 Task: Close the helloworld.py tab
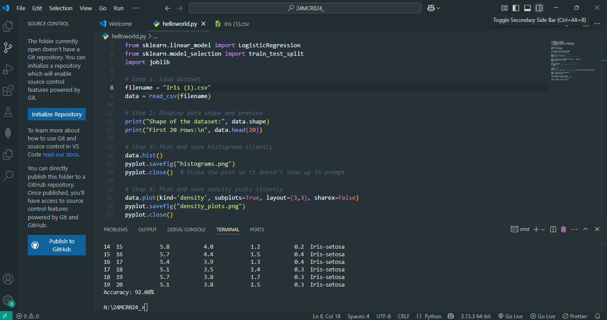[x=203, y=24]
